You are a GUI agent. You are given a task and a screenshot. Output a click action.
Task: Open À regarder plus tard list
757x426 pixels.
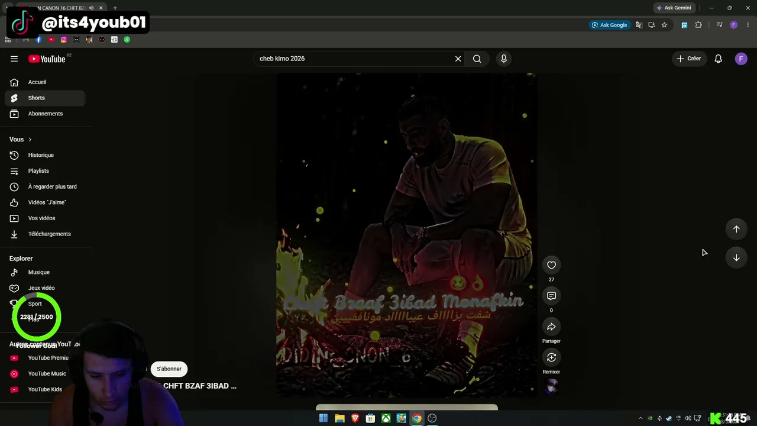click(44, 186)
